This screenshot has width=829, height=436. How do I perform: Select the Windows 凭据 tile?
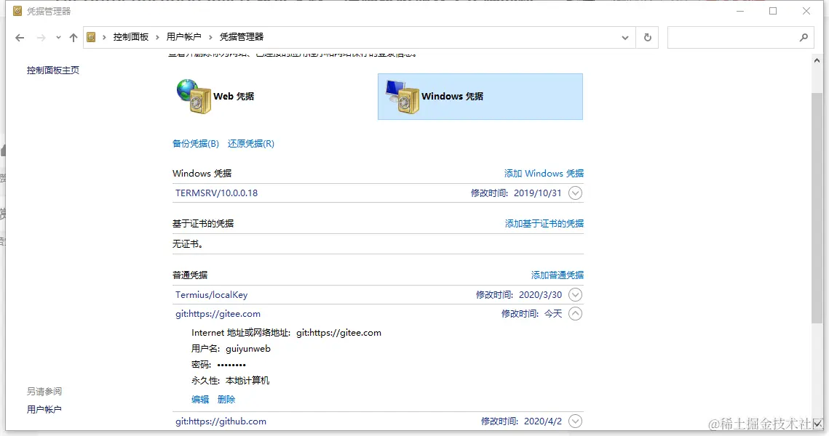click(x=480, y=97)
